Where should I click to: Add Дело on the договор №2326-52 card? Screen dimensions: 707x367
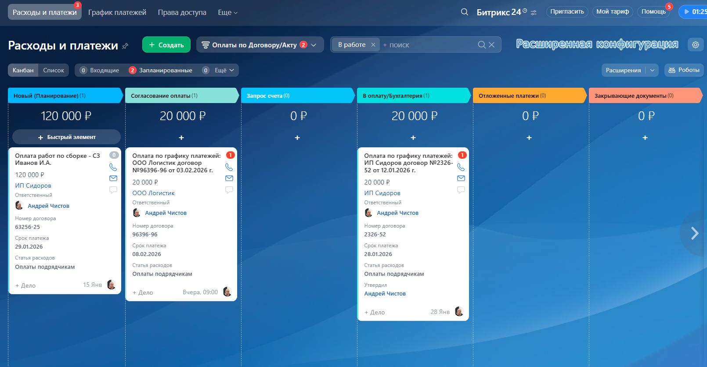click(375, 312)
